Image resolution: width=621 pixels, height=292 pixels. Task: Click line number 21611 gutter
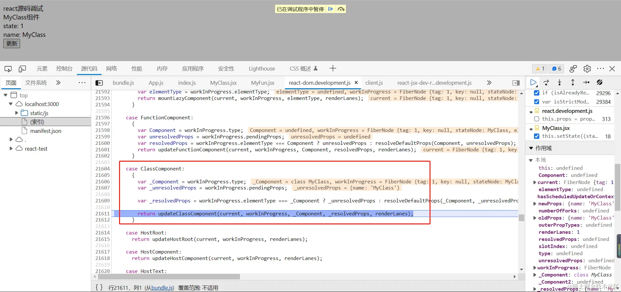click(103, 214)
